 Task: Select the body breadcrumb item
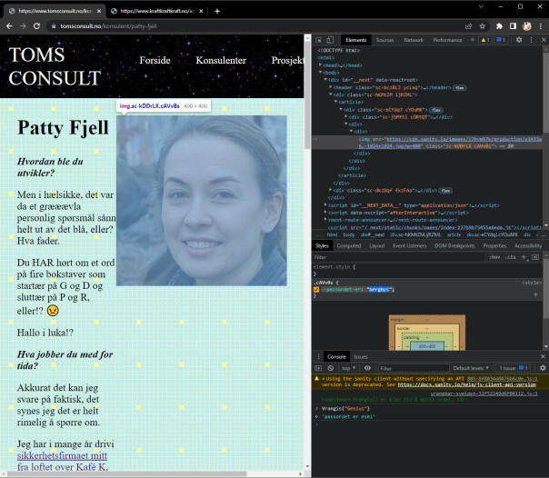[349, 234]
